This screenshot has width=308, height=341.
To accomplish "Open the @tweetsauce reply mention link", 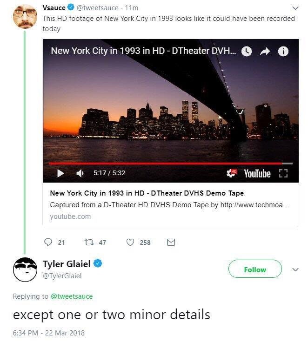I will [72, 296].
